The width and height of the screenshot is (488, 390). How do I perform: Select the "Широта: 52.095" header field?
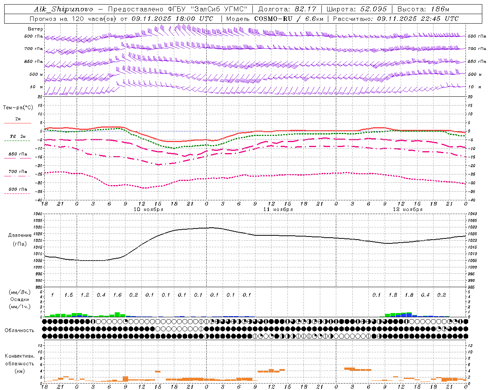tap(356, 9)
